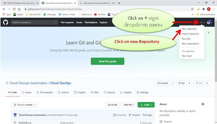Click the GitHub Octocat logo
The height and width of the screenshot is (124, 217).
coord(6,22)
